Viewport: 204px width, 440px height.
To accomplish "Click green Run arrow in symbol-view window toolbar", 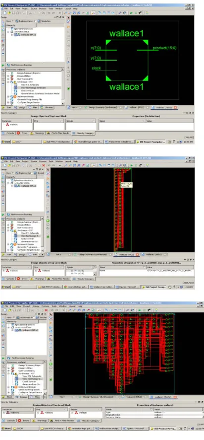I will point(131,13).
